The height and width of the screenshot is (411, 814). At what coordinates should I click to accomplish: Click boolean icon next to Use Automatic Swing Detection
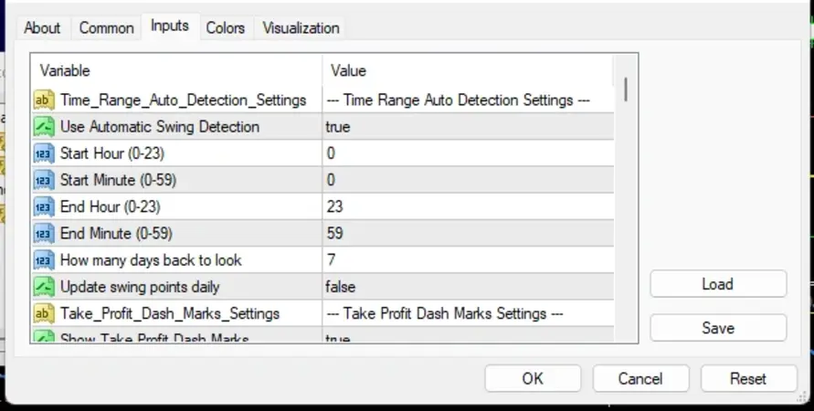[44, 127]
